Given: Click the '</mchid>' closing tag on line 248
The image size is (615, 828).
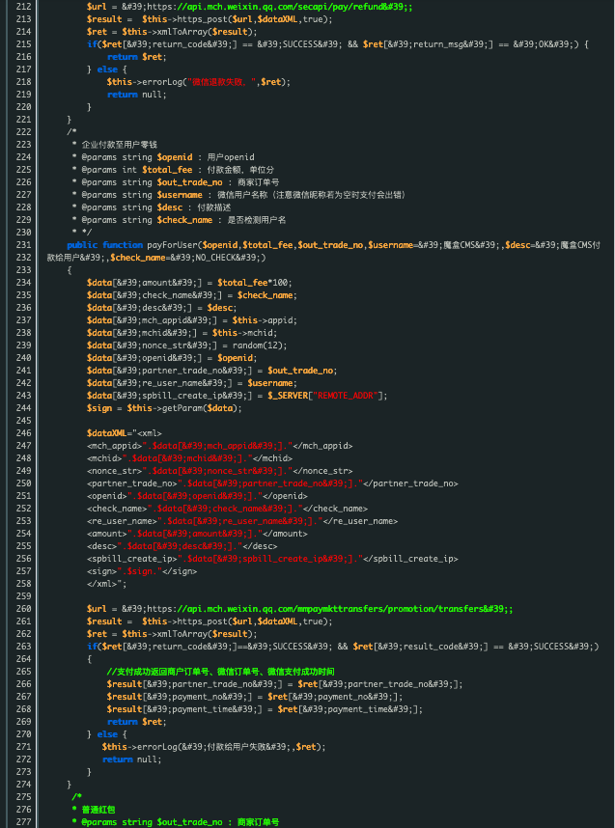Looking at the screenshot, I should click(272, 458).
